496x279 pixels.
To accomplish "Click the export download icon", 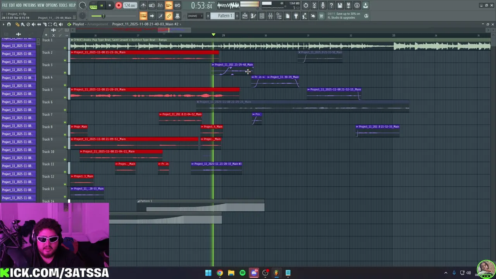I will 365,5.
